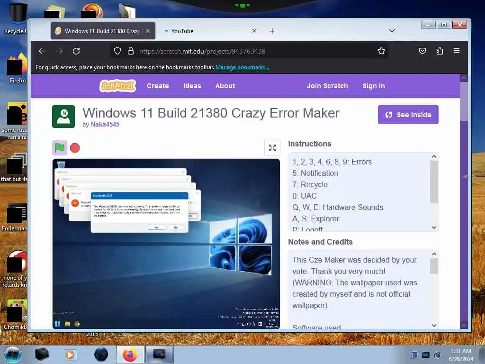Click the page scrollbar down arrow

click(x=464, y=325)
